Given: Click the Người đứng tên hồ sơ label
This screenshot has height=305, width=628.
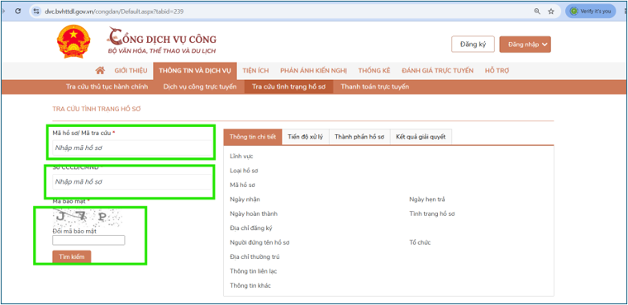Looking at the screenshot, I should (x=259, y=242).
